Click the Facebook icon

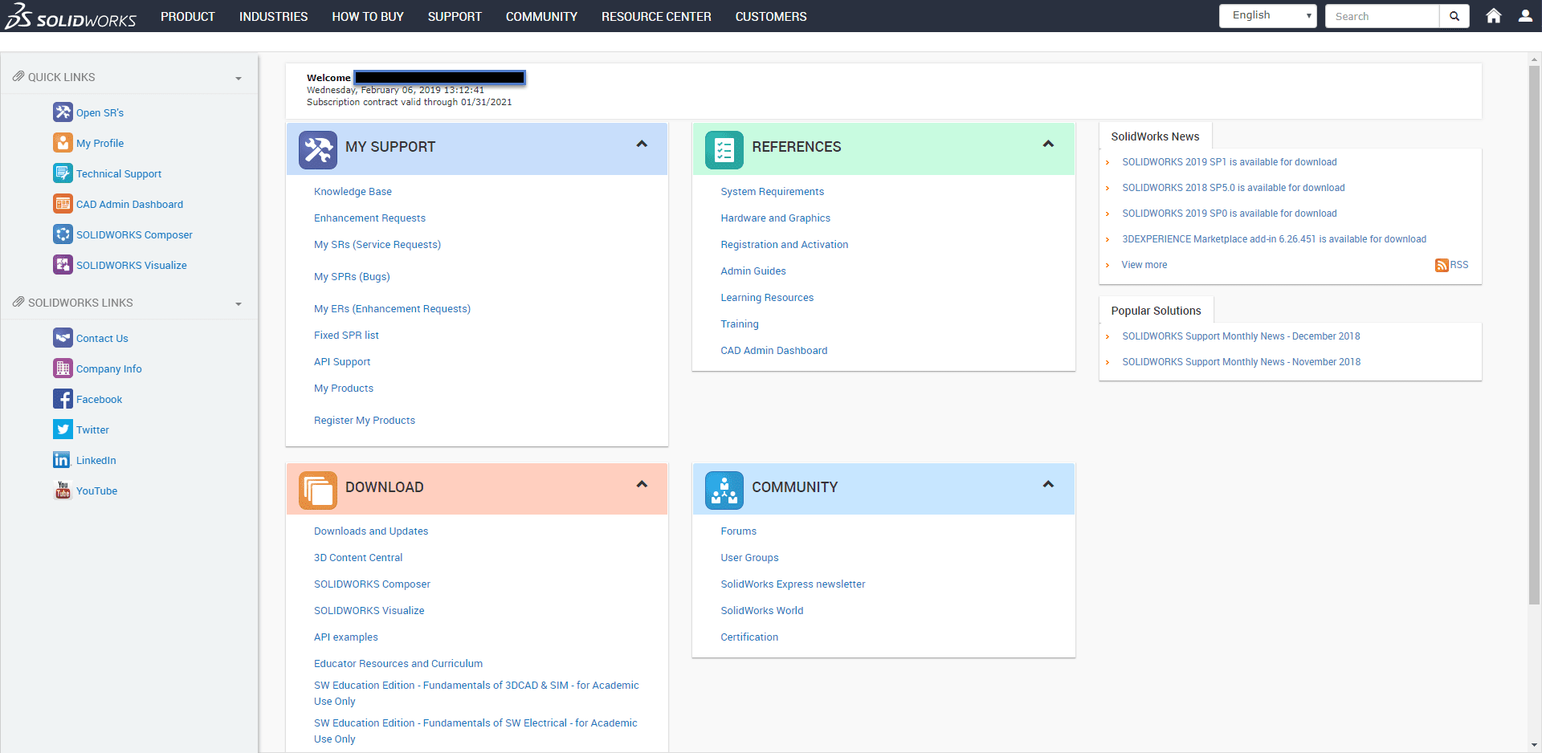pos(63,399)
